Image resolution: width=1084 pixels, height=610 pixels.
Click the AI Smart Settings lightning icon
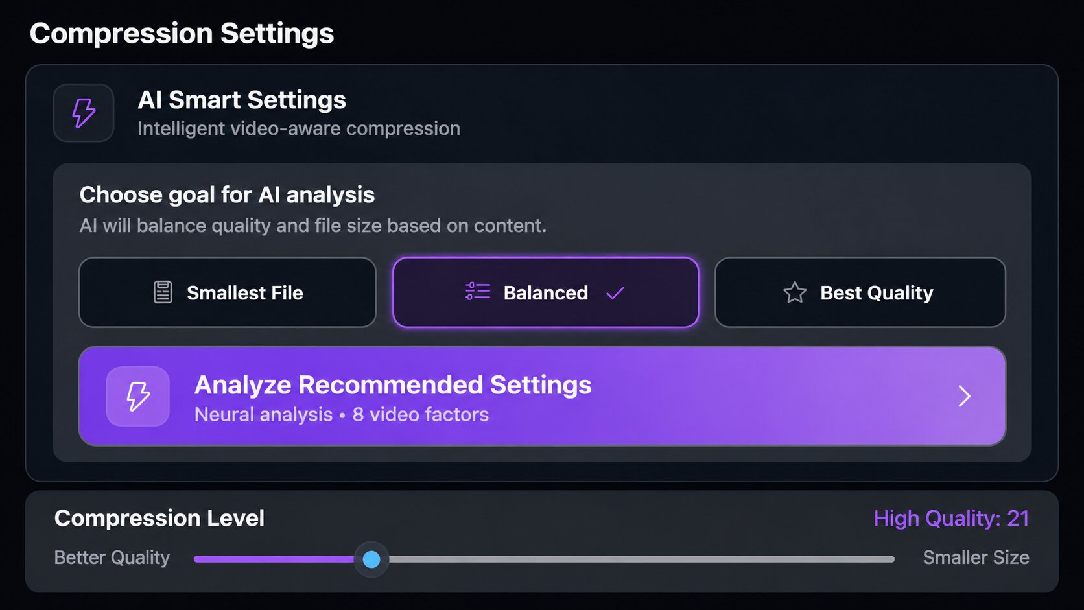pyautogui.click(x=84, y=113)
